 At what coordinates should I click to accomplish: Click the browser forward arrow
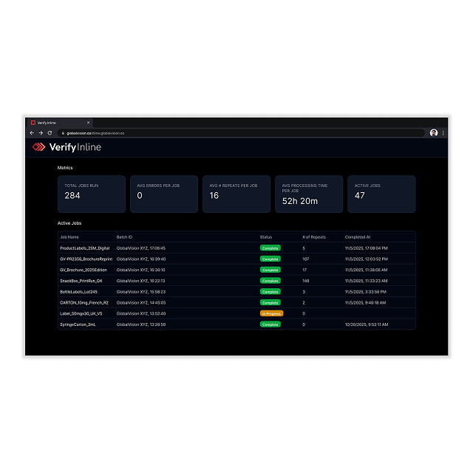[x=41, y=133]
